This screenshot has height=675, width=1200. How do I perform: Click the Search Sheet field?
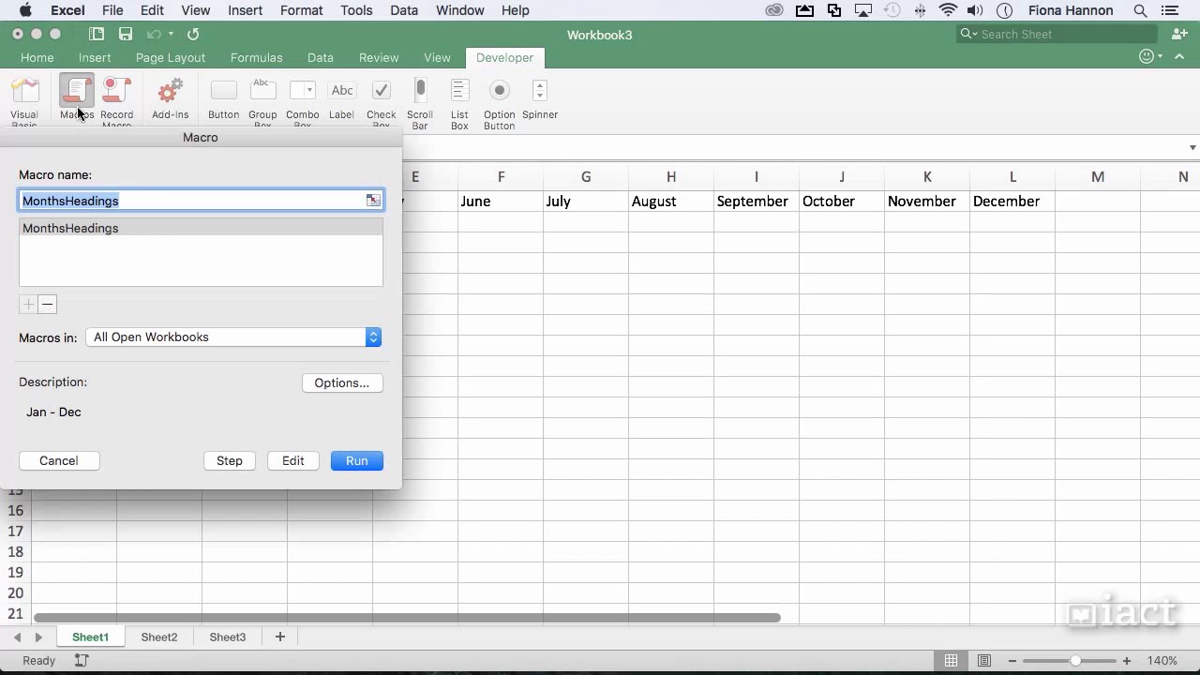tap(1057, 34)
